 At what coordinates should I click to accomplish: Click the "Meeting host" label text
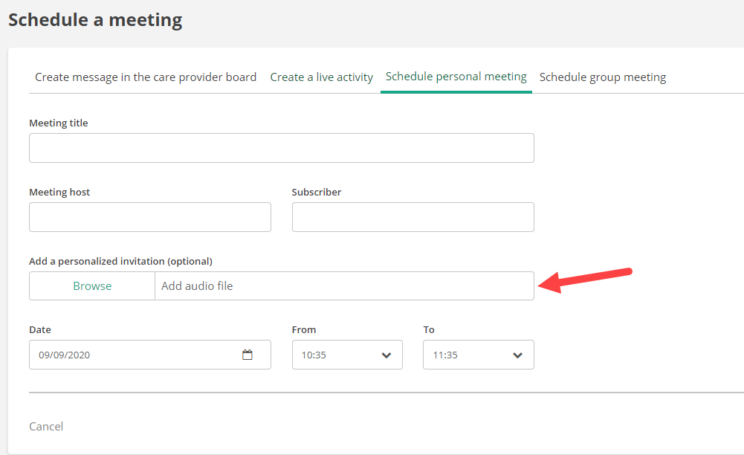click(59, 193)
